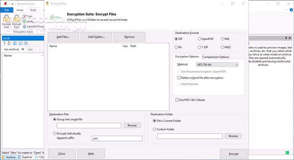
Task: Add a new tab with (+)
Action: coord(30,49)
